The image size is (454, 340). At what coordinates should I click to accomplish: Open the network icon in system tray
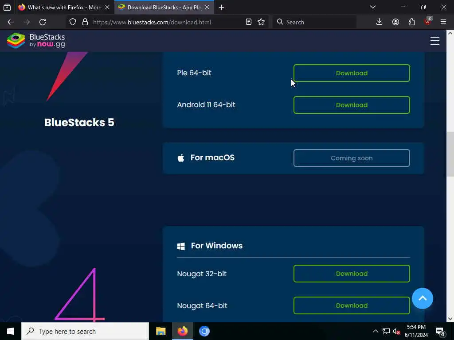tap(386, 331)
